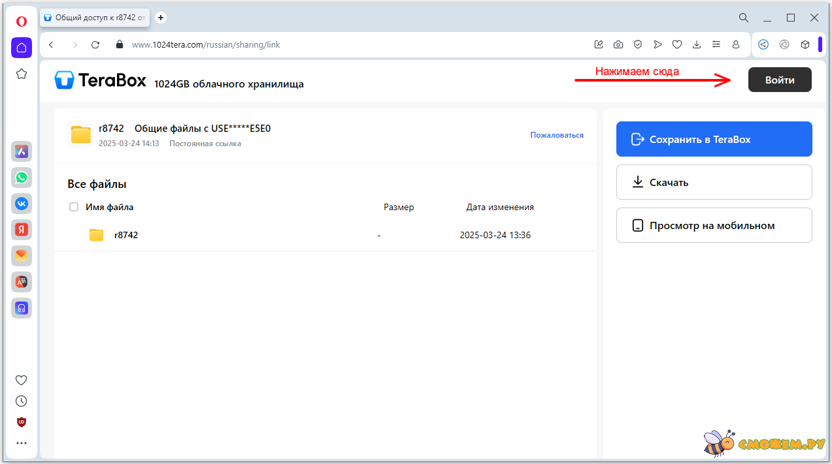This screenshot has width=832, height=464.
Task: Open the Opera sidebar home/start page button
Action: (x=22, y=48)
